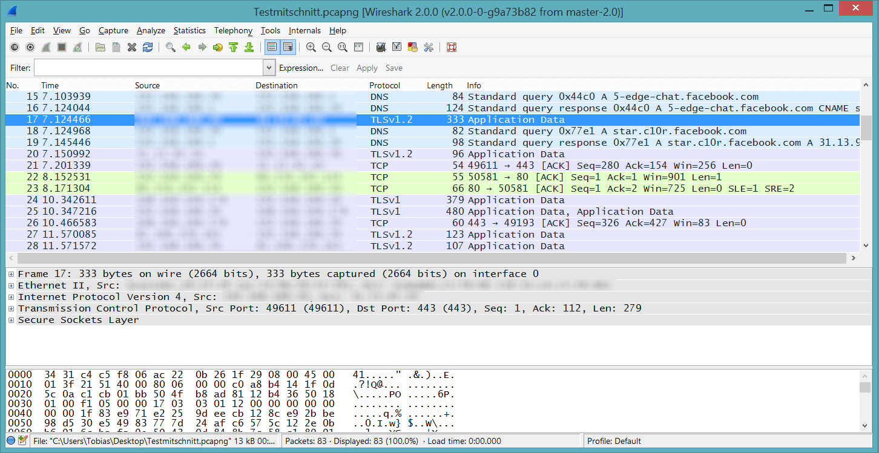Image resolution: width=879 pixels, height=453 pixels.
Task: Toggle auto scroll in live capture
Action: coord(288,47)
